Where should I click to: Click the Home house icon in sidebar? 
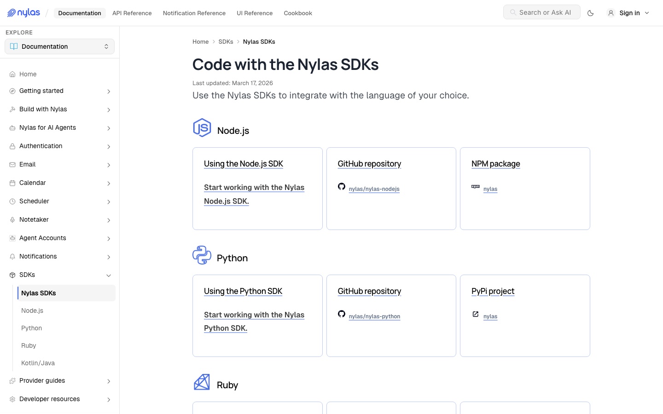(x=12, y=74)
